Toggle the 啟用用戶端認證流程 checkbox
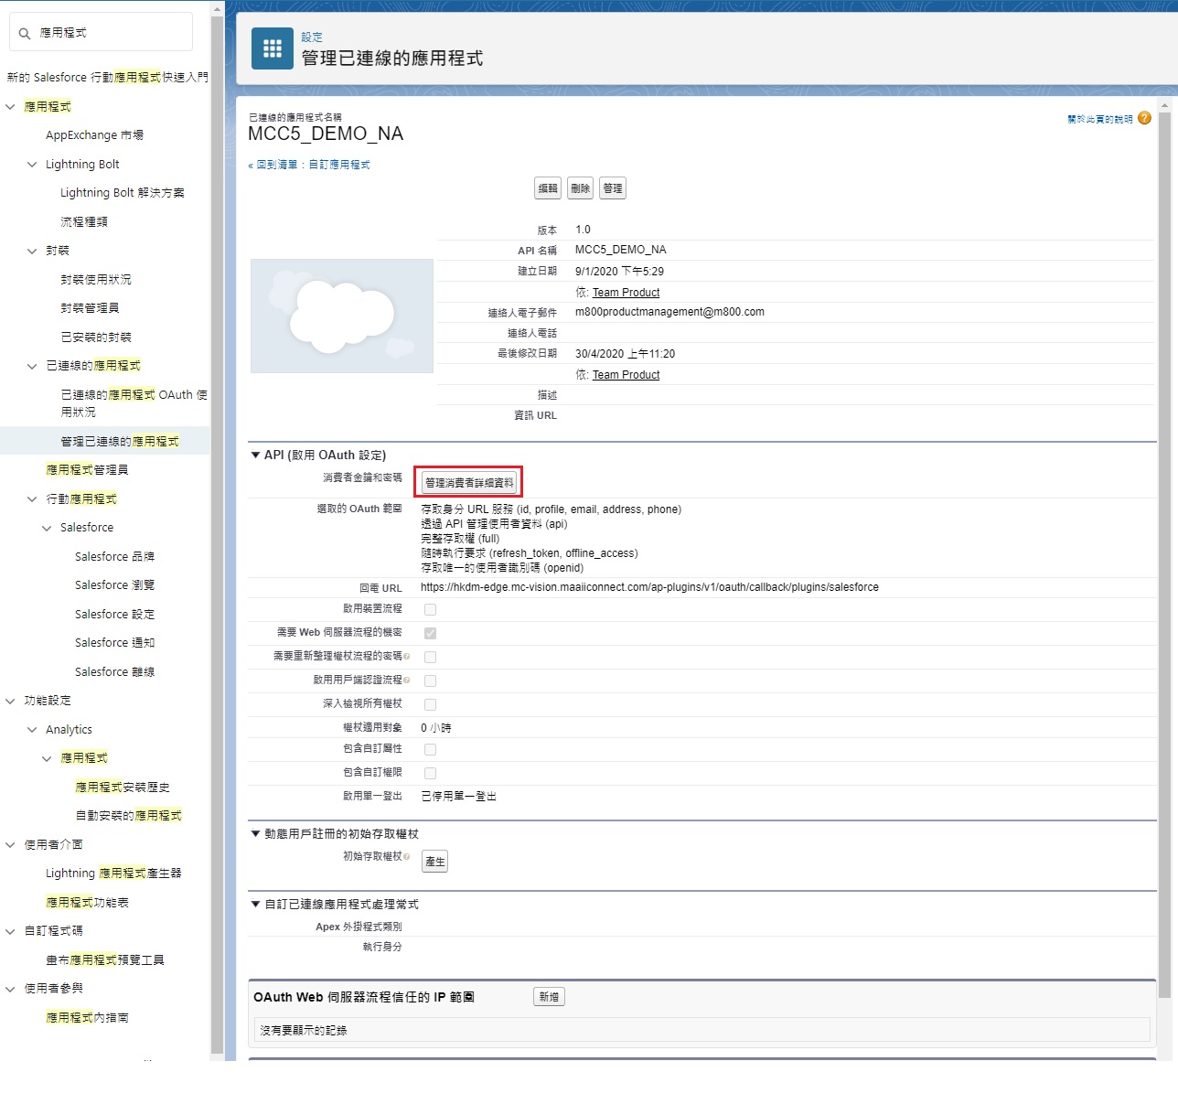The width and height of the screenshot is (1178, 1104). point(430,681)
